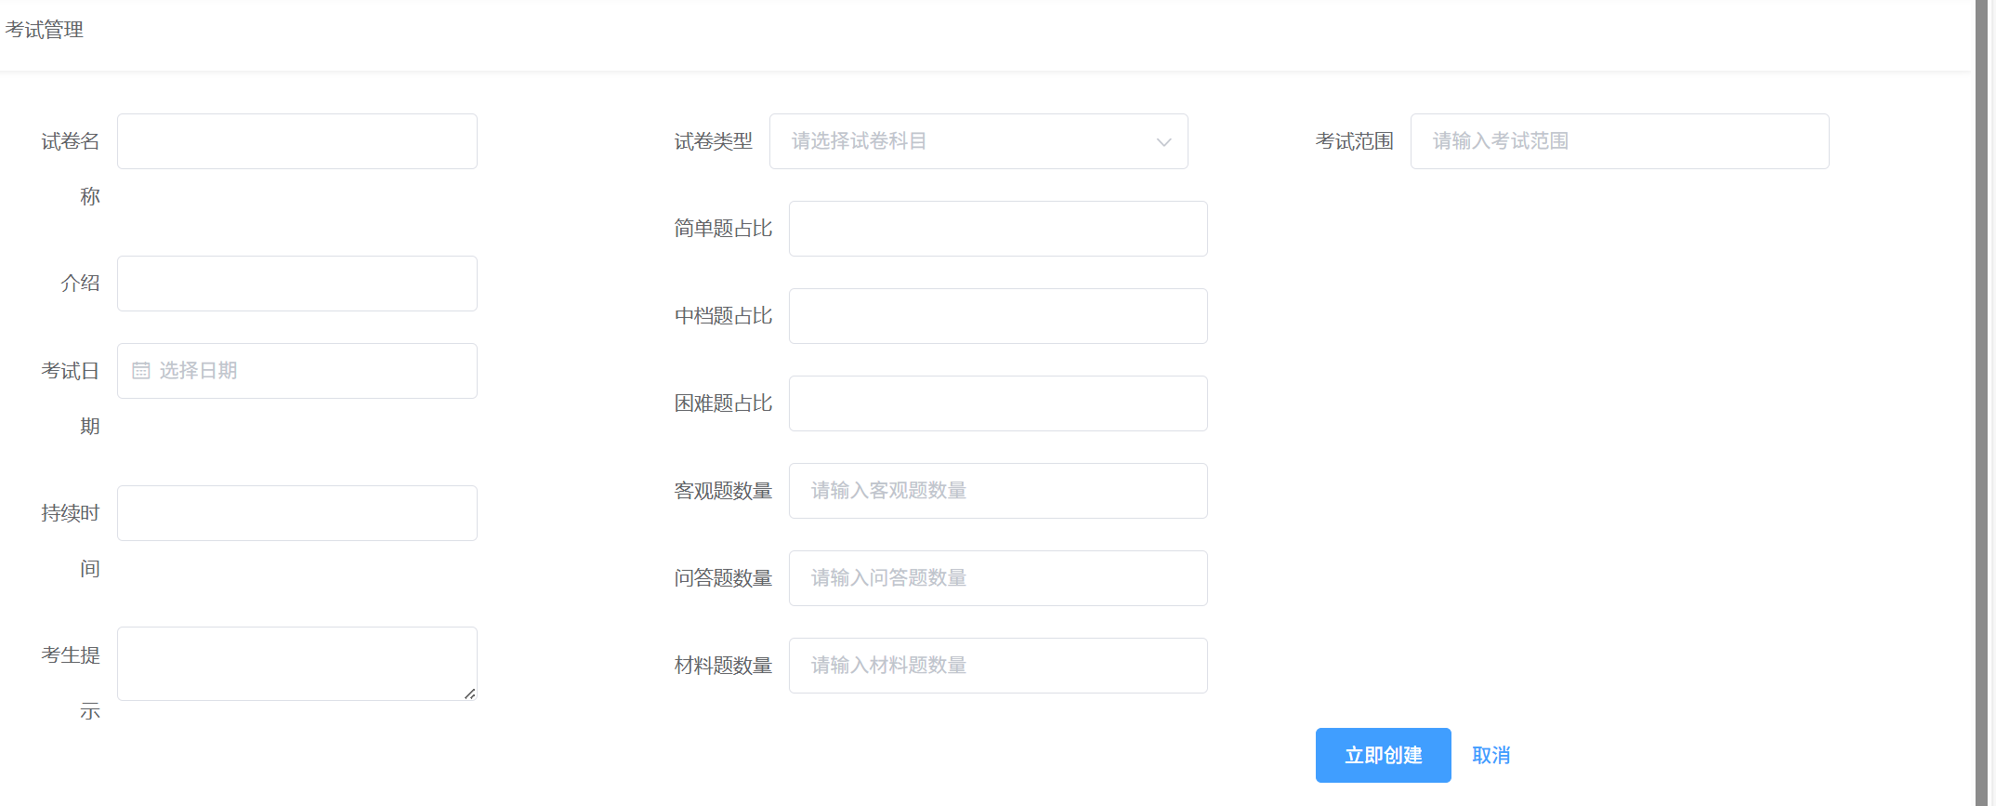1996x806 pixels.
Task: Focus the 持续时间 input field
Action: [x=297, y=513]
